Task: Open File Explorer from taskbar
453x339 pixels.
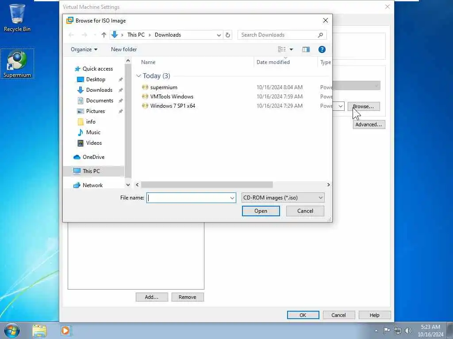Action: [x=39, y=331]
